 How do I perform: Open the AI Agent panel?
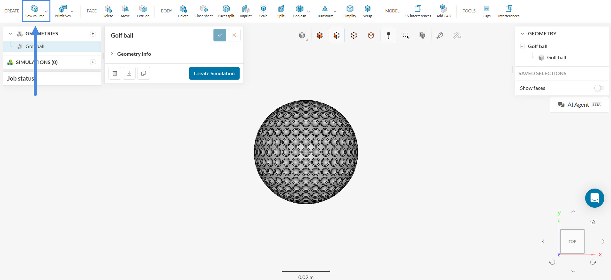click(x=579, y=105)
